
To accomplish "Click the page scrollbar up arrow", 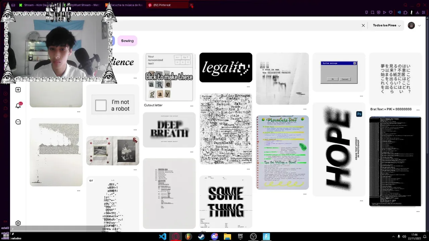I will [427, 18].
